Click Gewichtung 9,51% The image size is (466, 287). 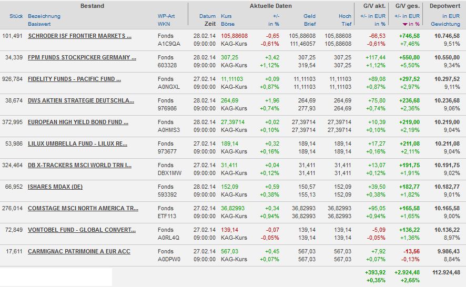[452, 44]
